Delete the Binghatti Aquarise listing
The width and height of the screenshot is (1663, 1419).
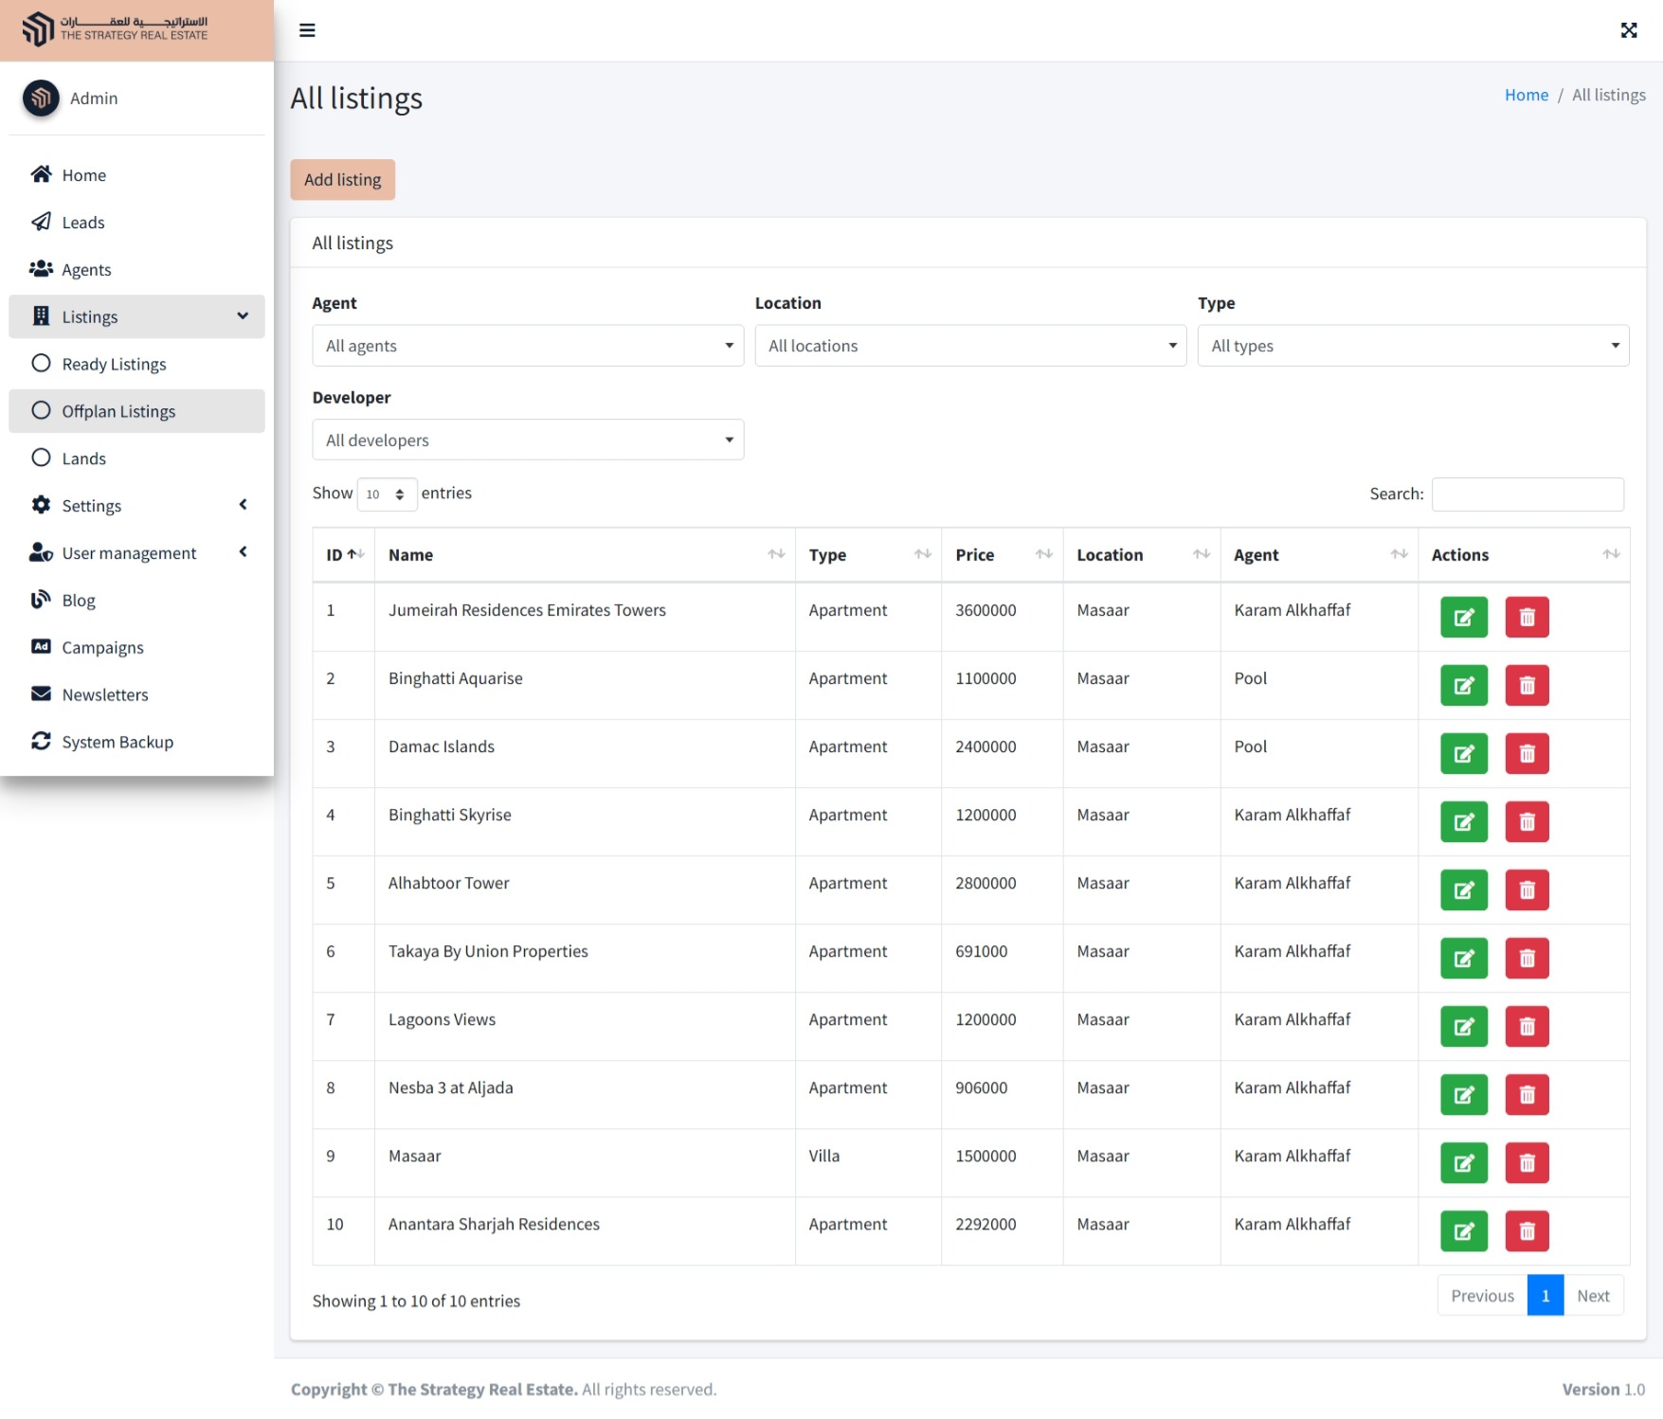click(x=1527, y=686)
